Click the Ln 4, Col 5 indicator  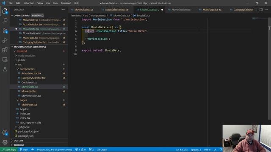pos(182,149)
